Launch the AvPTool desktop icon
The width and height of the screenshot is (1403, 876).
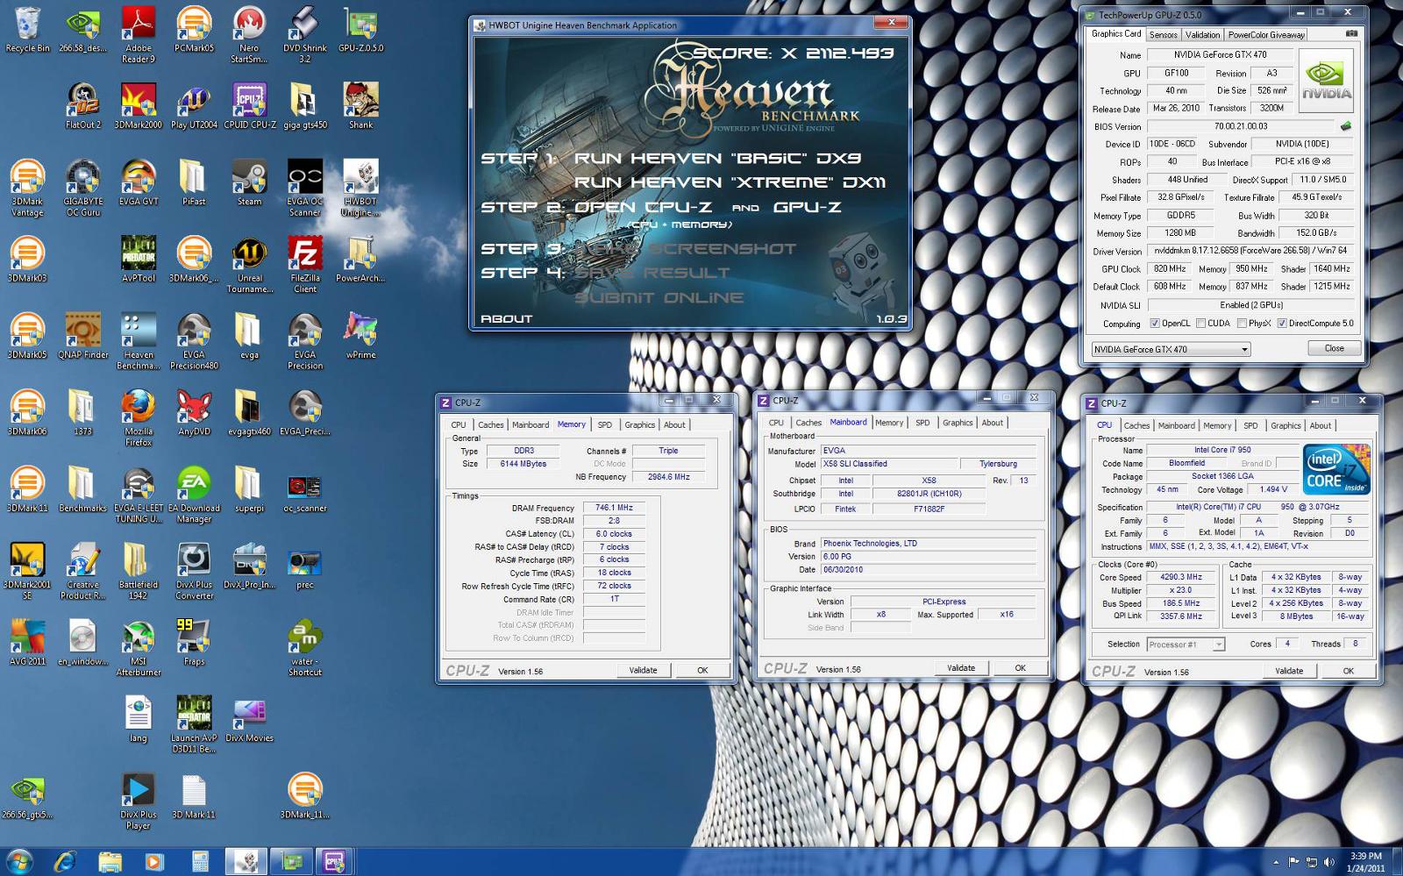click(139, 260)
